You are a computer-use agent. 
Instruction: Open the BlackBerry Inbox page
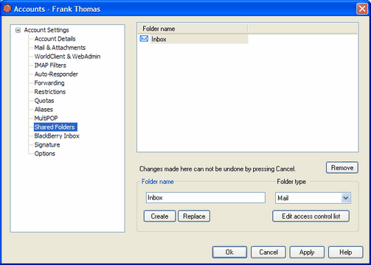57,136
